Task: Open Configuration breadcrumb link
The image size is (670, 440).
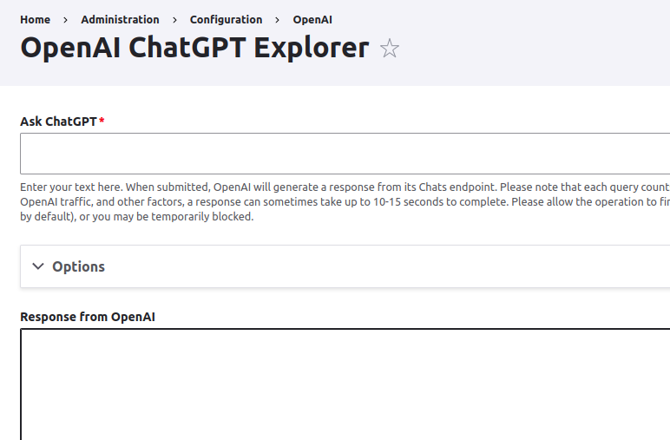Action: click(x=226, y=20)
